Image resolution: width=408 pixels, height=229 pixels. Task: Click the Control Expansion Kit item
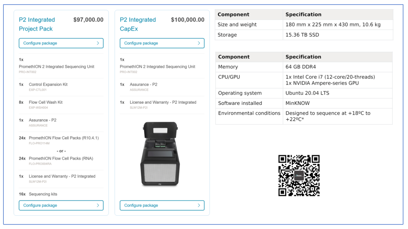click(x=48, y=85)
